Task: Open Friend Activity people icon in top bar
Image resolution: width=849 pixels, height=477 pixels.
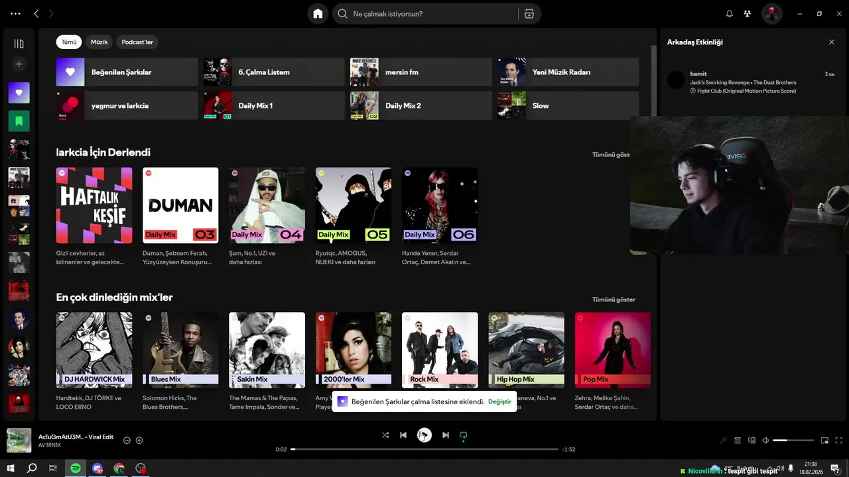Action: point(748,14)
